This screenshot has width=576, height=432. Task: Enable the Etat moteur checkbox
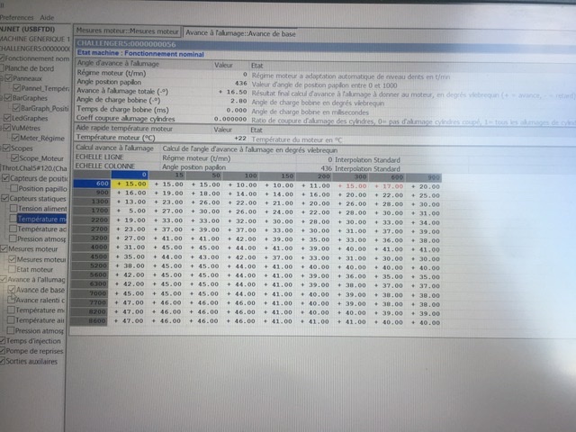click(x=13, y=269)
